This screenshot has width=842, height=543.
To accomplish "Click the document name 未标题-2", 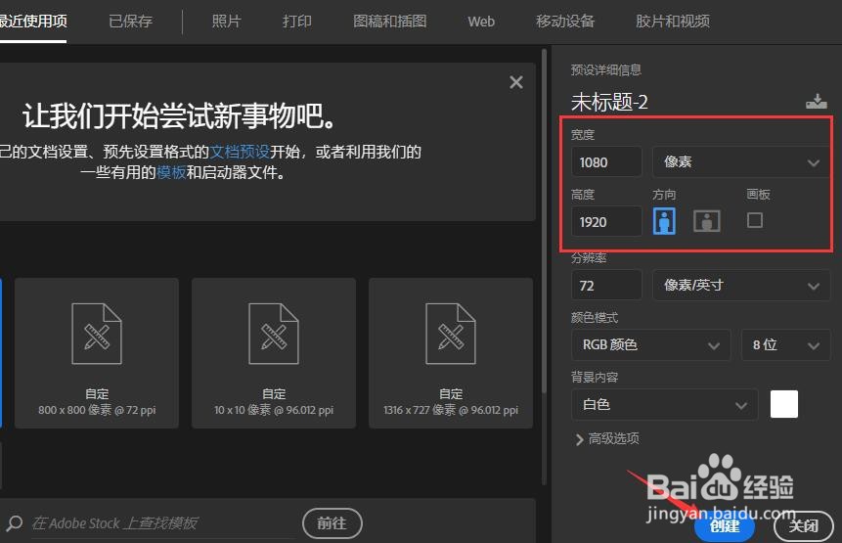I will 609,102.
